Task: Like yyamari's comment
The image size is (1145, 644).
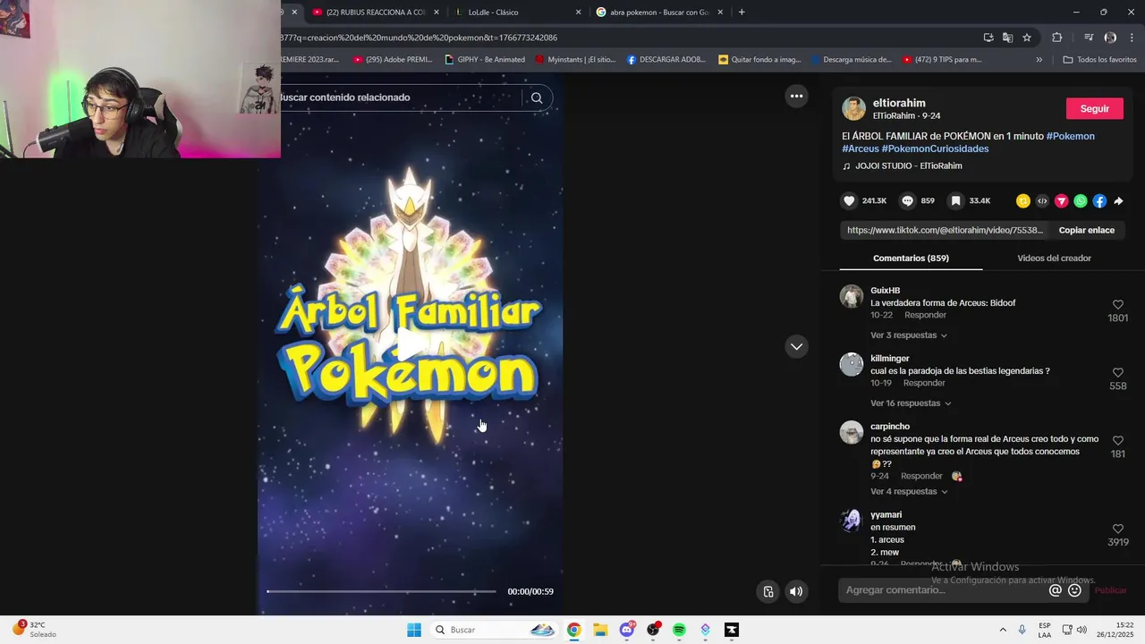Action: pyautogui.click(x=1117, y=530)
